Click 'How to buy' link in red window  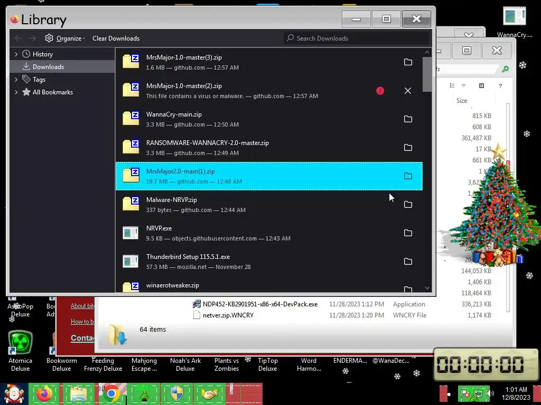pyautogui.click(x=82, y=322)
